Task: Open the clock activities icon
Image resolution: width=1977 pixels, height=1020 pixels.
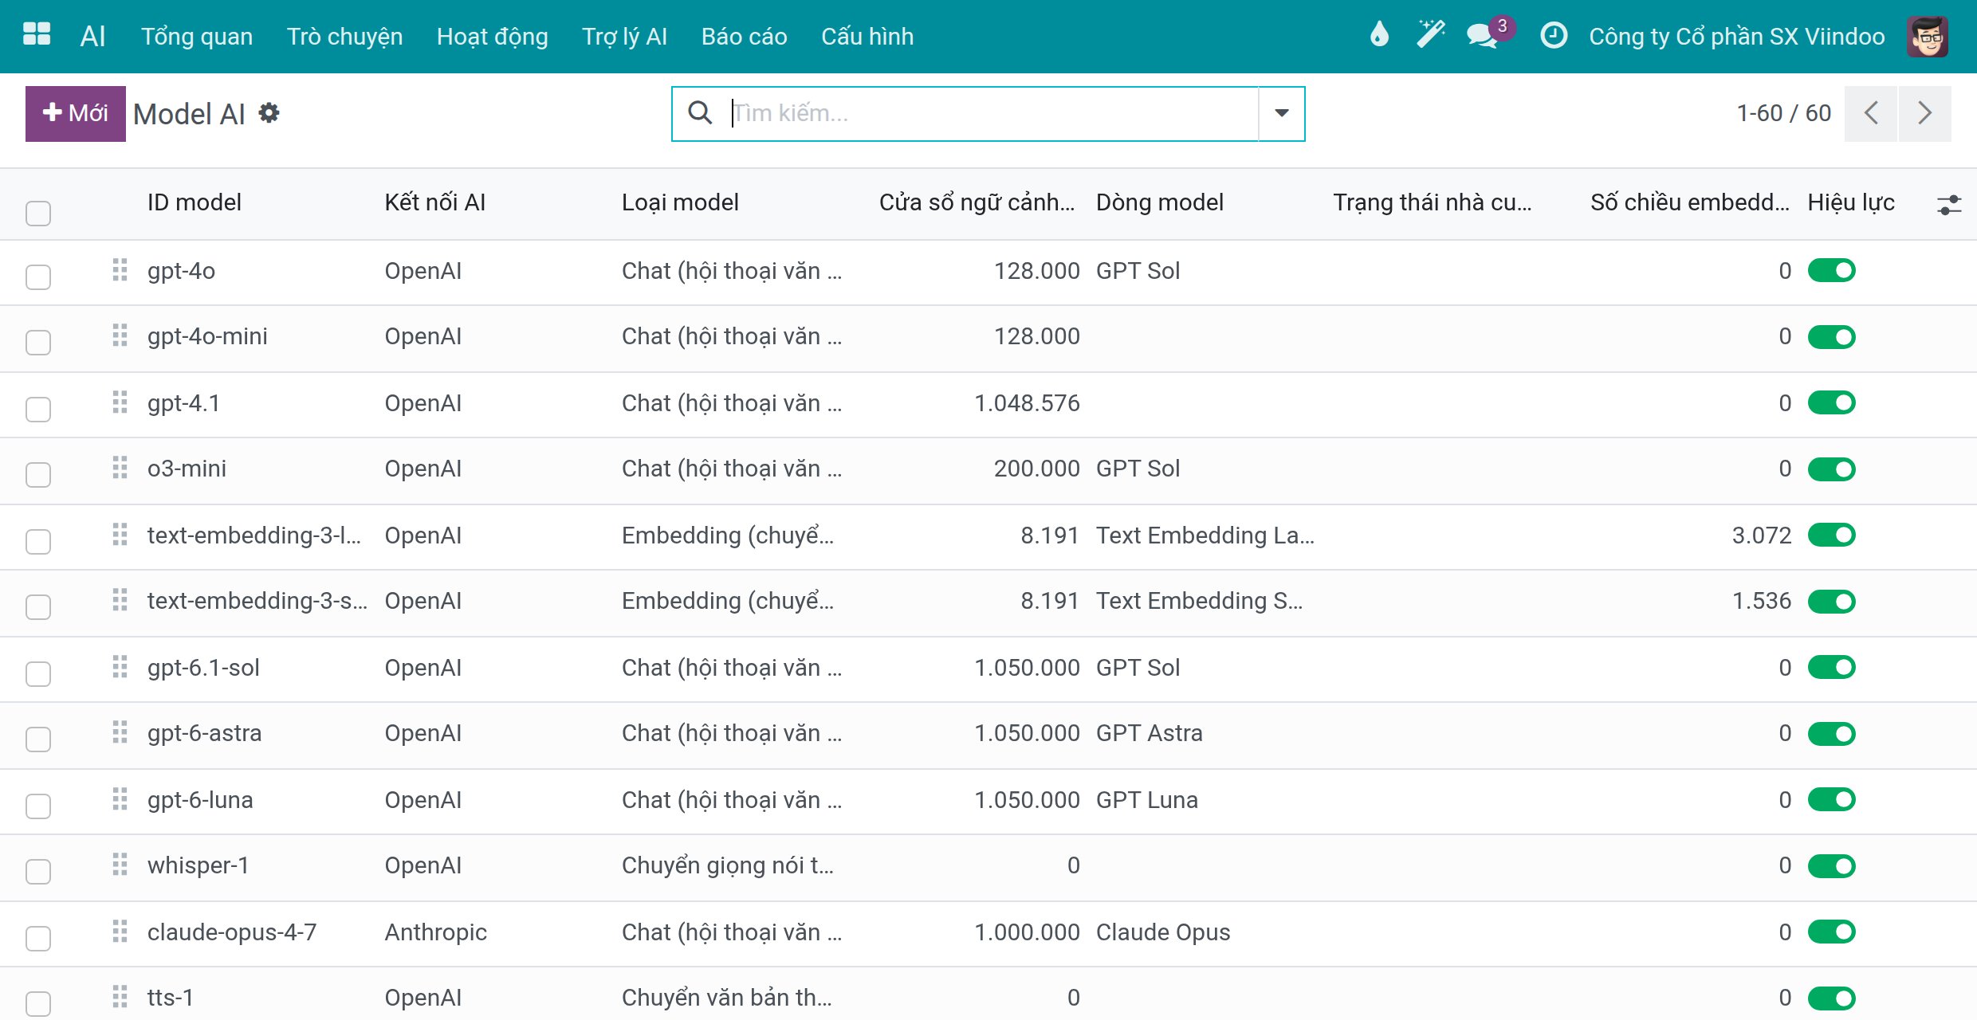Action: point(1554,35)
